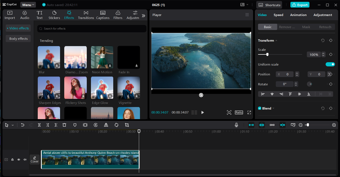Open the Adjustment tab in top toolbar

133,15
